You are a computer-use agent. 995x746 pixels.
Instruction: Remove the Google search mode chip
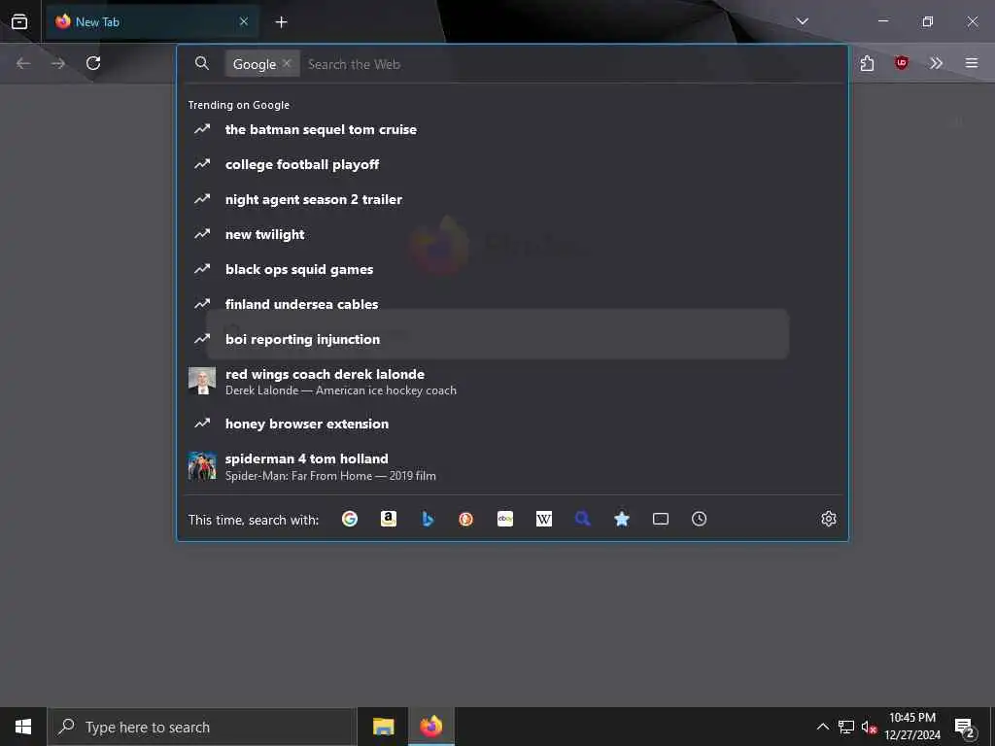tap(287, 63)
